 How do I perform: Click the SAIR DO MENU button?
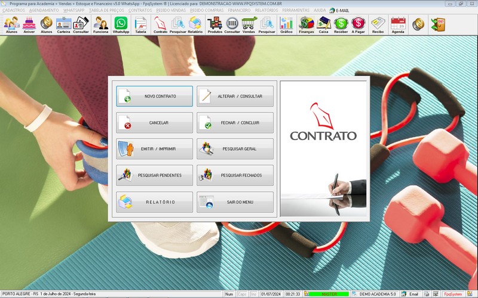point(235,202)
